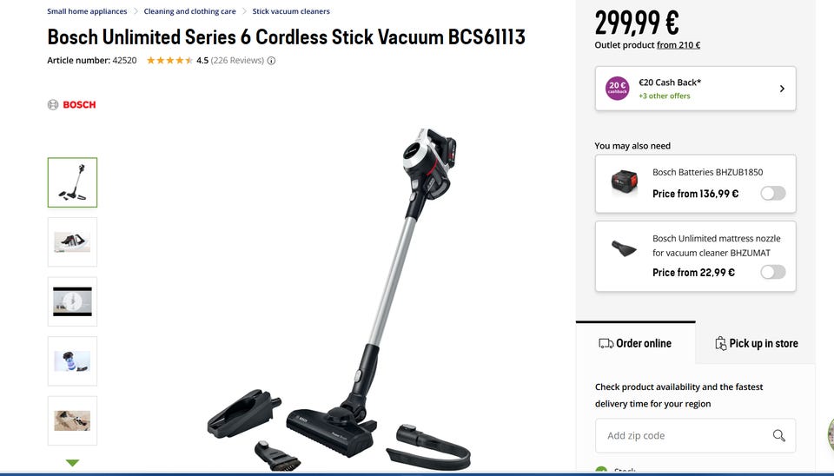Enable the Bosch mattress nozzle add-on
The width and height of the screenshot is (834, 476).
(773, 272)
